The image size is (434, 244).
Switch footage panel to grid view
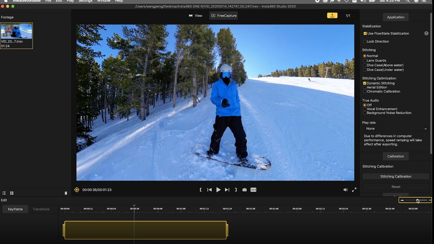(x=12, y=193)
